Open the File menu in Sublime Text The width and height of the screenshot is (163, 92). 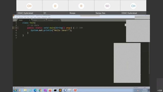point(14,18)
